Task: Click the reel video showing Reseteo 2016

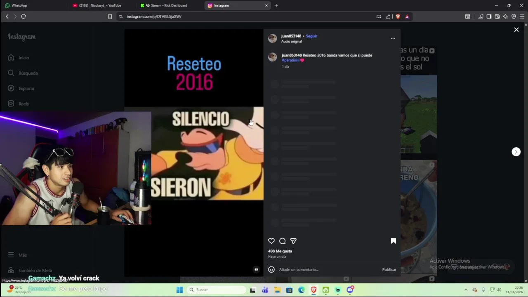Action: coord(194,153)
